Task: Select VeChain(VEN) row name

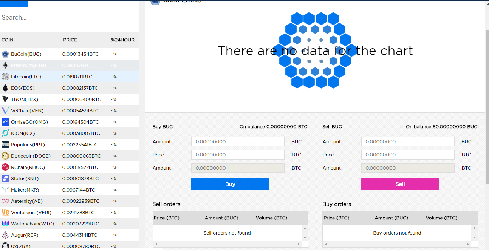Action: (x=27, y=111)
